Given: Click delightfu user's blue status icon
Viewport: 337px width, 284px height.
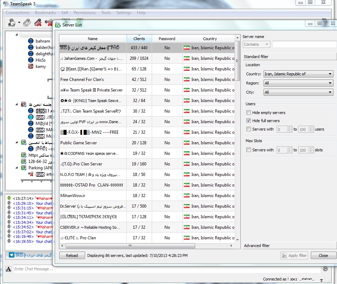Looking at the screenshot, I should [x=31, y=53].
